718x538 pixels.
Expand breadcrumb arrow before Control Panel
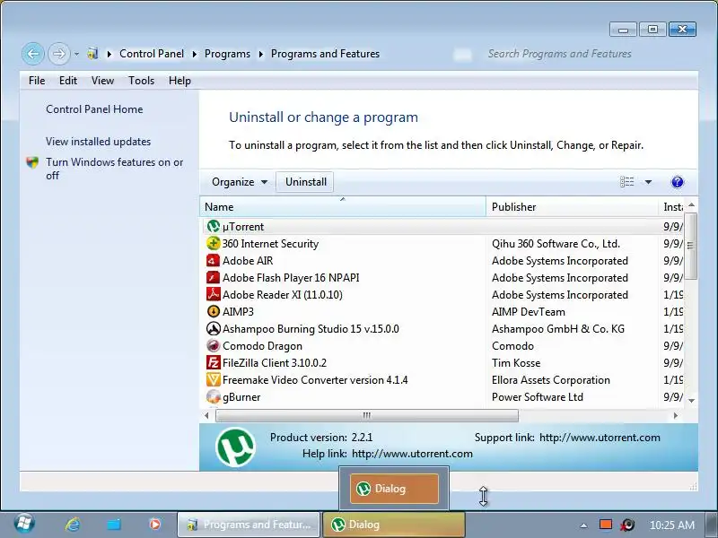point(109,54)
